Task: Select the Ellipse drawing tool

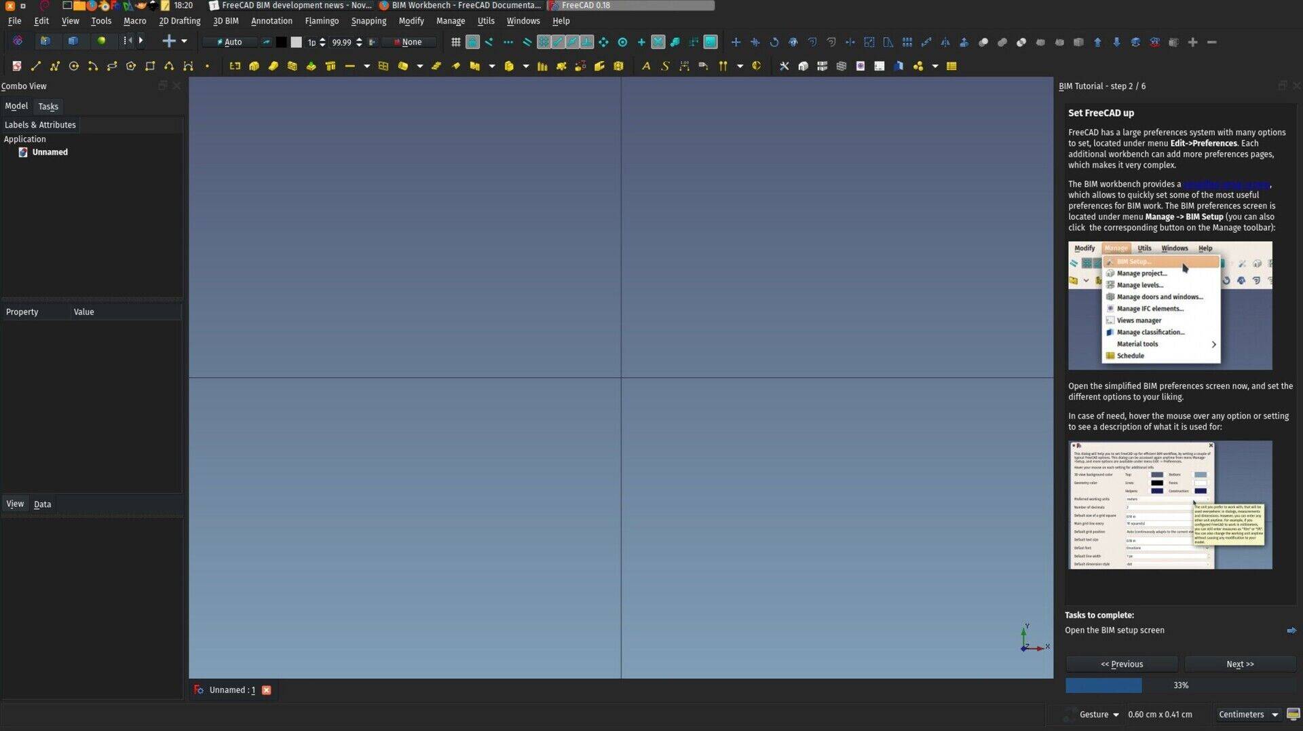Action: 112,66
